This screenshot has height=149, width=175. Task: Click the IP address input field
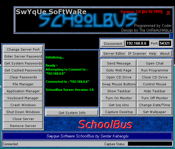point(137,44)
